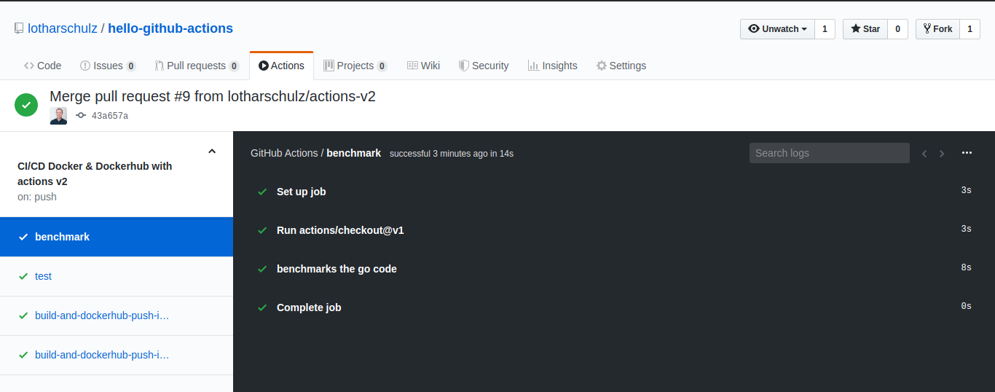Collapse the workflow jobs sidebar chevron
Screen dimensions: 995x392
click(x=212, y=152)
